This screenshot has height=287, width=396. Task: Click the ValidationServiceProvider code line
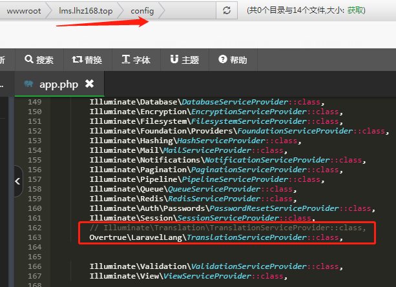point(216,266)
